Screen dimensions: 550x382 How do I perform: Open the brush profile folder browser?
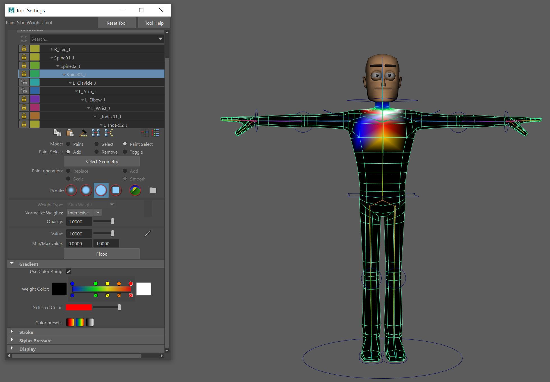tap(153, 191)
